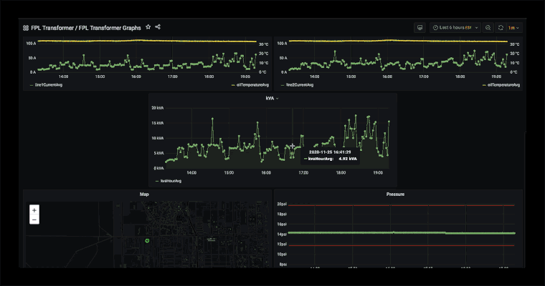
Task: Star the FPL Transformer Graphs dashboard
Action: (148, 27)
